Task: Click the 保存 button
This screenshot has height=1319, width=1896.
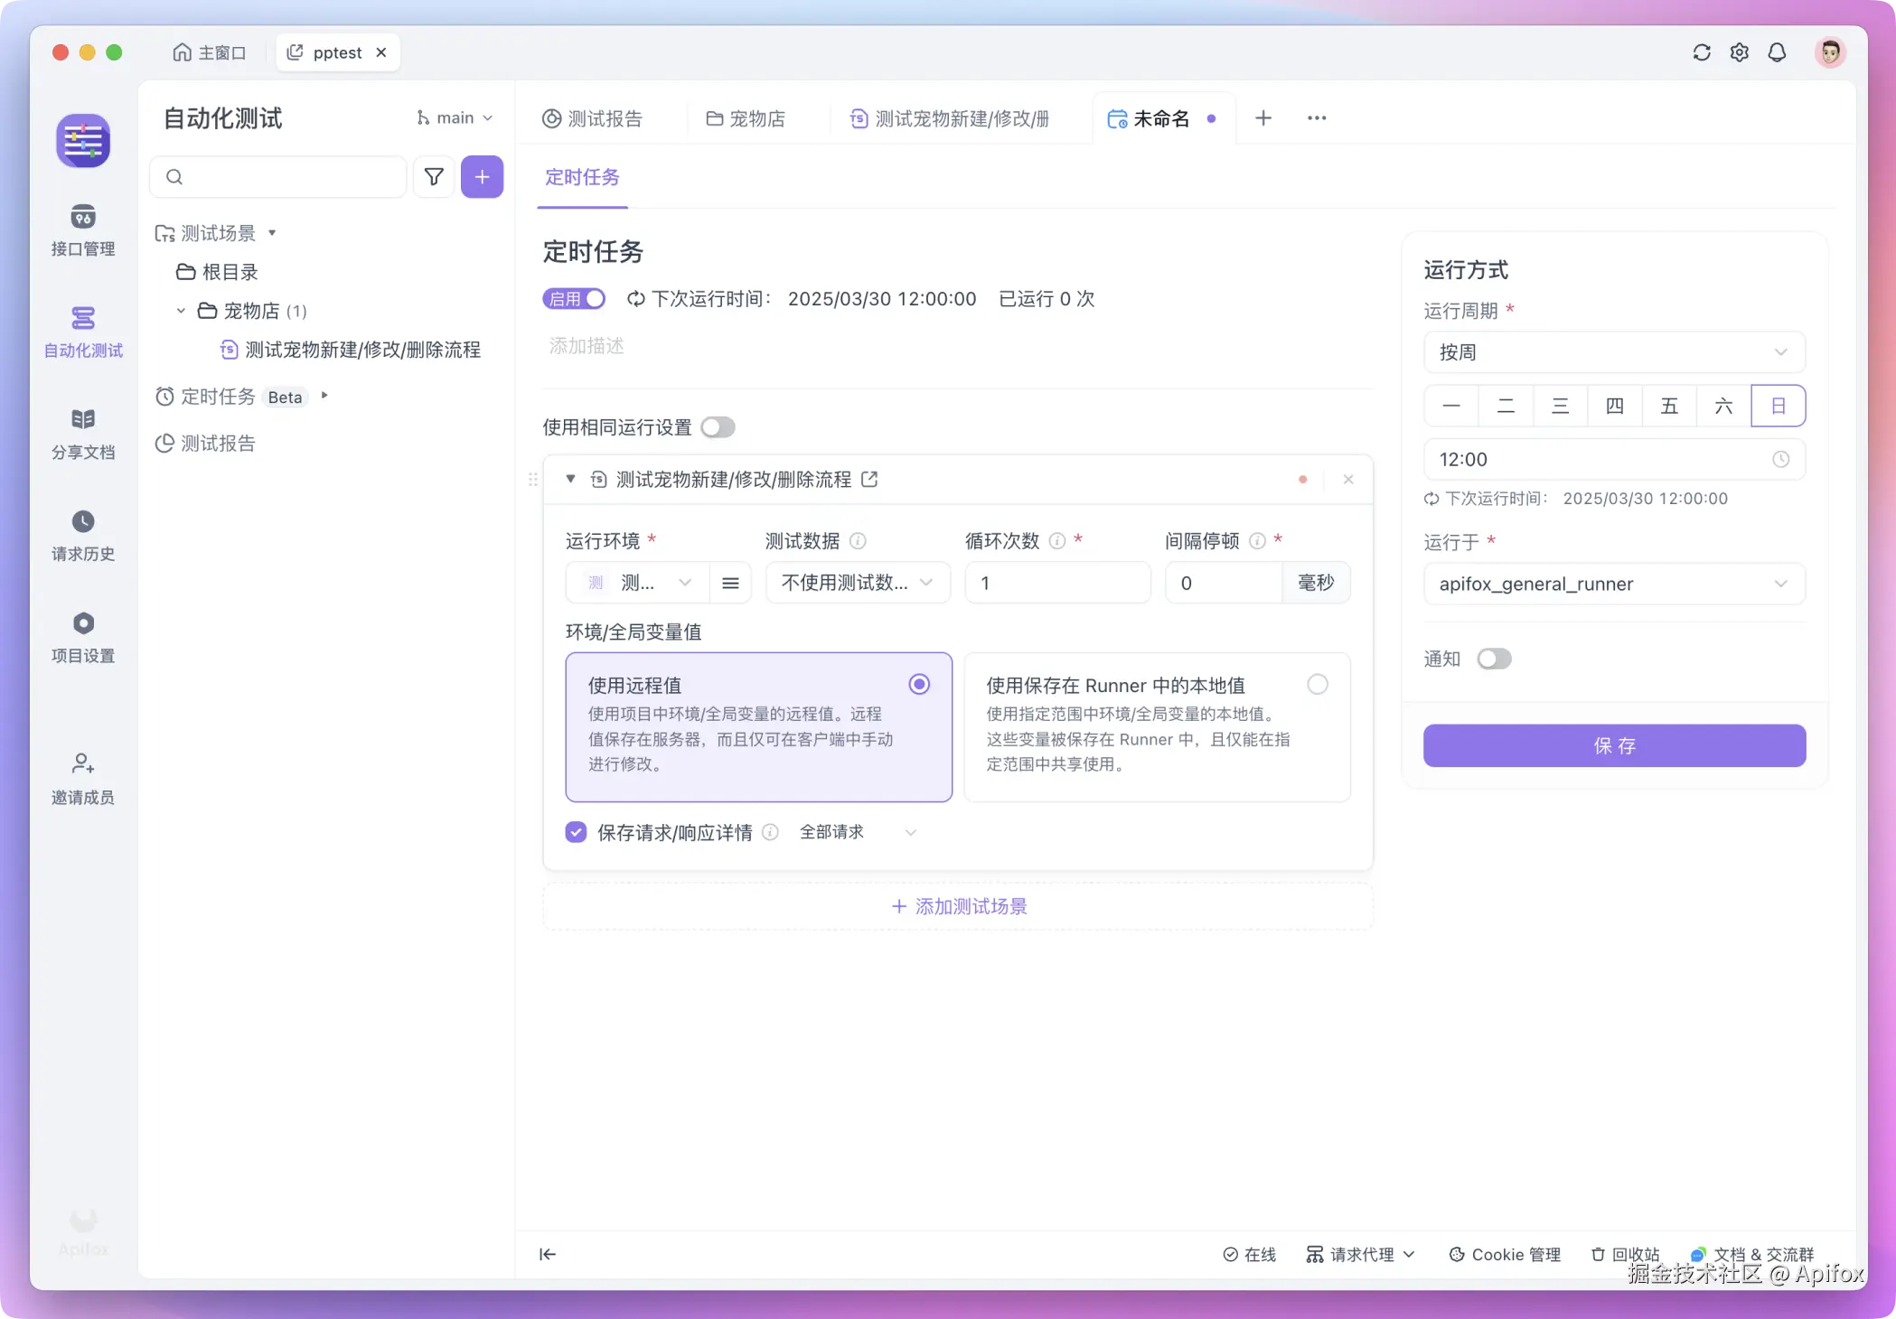Action: pos(1614,745)
